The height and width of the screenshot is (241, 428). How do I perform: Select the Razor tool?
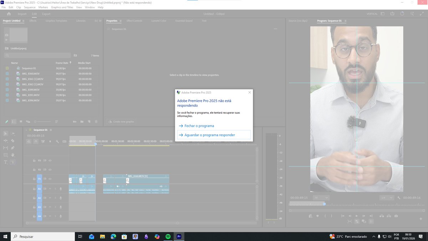(x=13, y=140)
